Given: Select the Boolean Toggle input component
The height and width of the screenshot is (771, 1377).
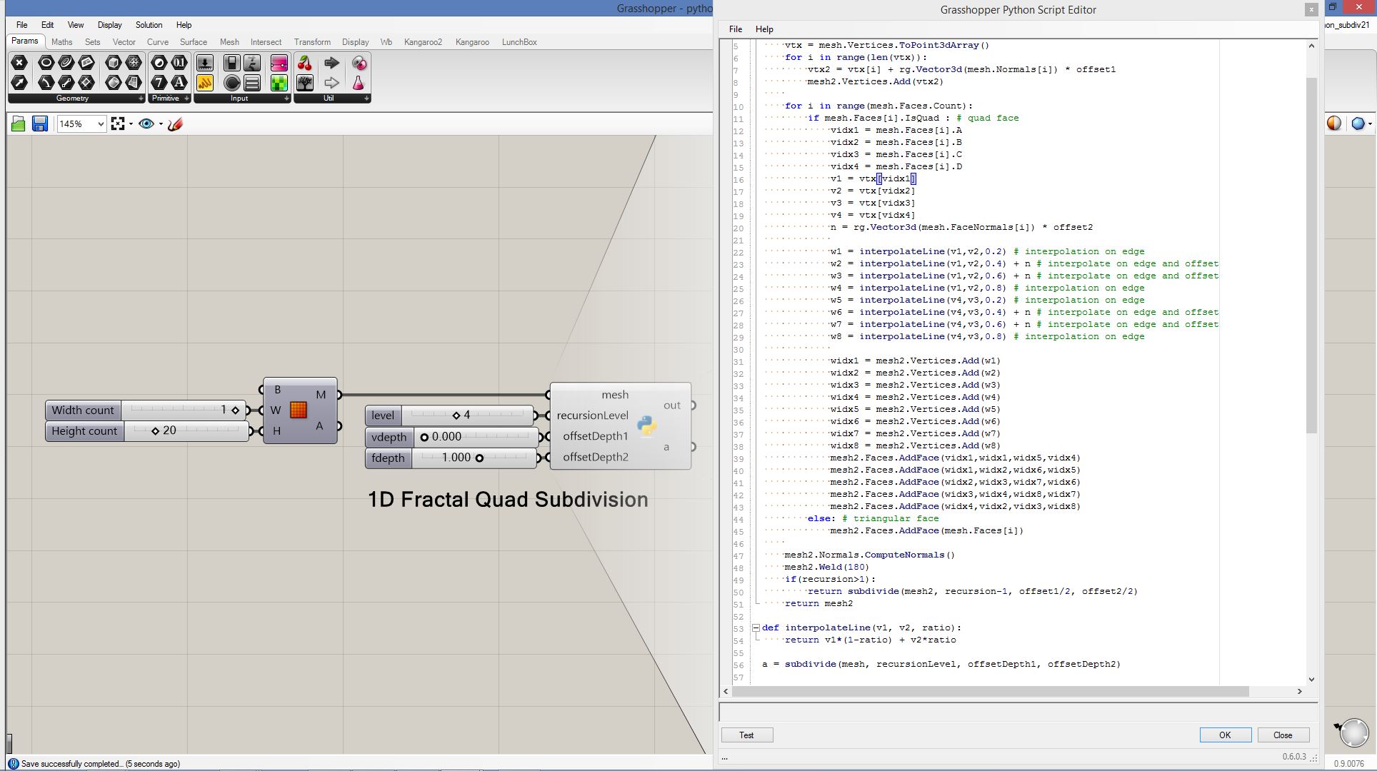Looking at the screenshot, I should 231,63.
